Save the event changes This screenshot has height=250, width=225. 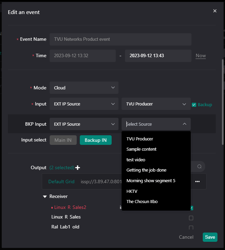click(210, 237)
